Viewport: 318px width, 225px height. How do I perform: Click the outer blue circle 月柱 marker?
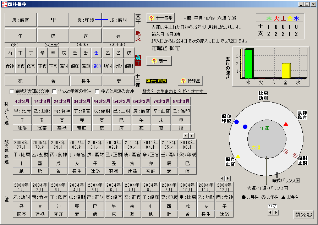pos(236,122)
